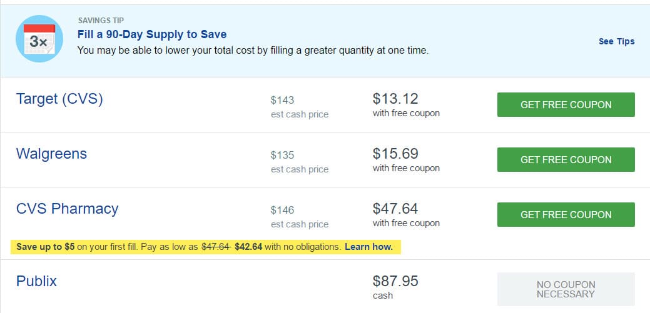The image size is (650, 313).
Task: Get the free coupon for Walgreens
Action: [566, 160]
